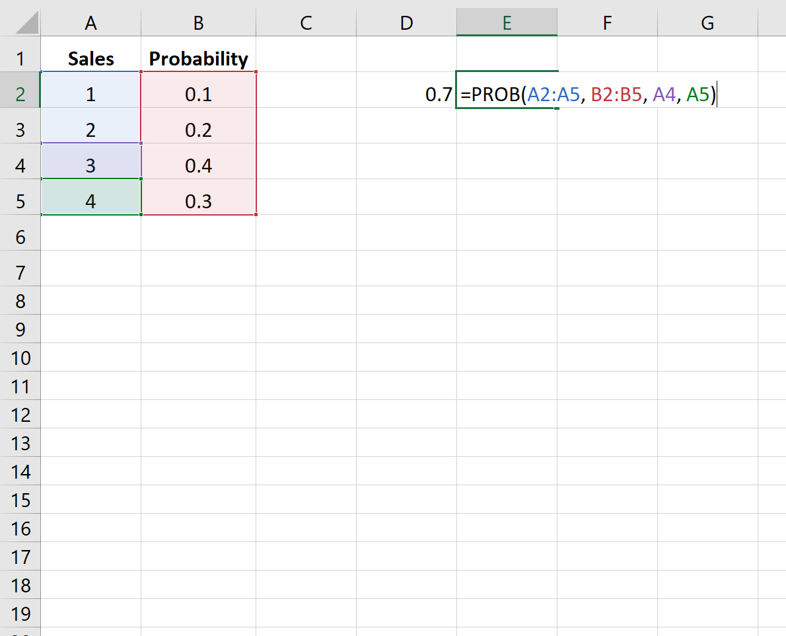Select row 19 header
This screenshot has width=786, height=636.
pyautogui.click(x=20, y=614)
